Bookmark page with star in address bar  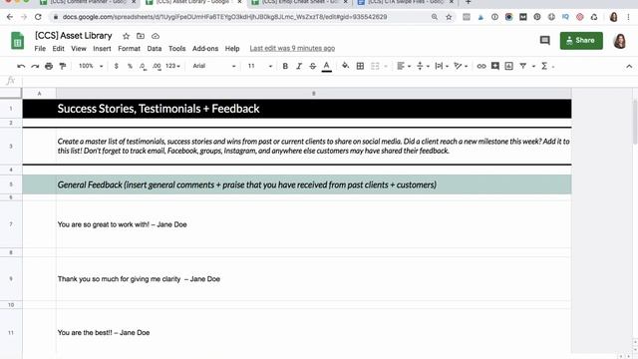coord(449,17)
